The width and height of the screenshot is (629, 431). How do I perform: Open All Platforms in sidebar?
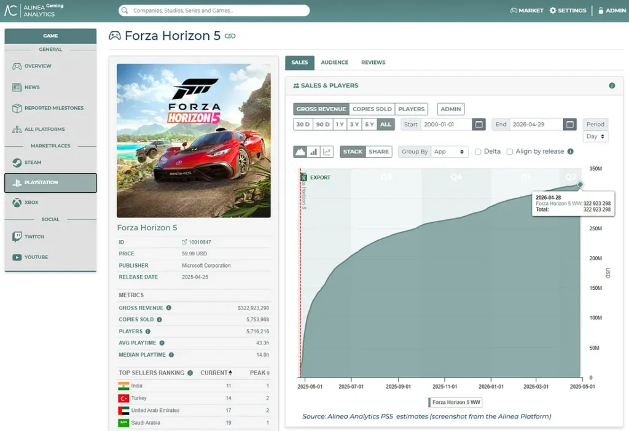point(50,129)
